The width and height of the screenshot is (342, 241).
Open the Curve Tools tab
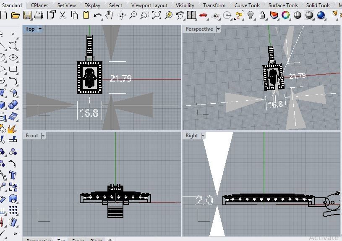247,5
